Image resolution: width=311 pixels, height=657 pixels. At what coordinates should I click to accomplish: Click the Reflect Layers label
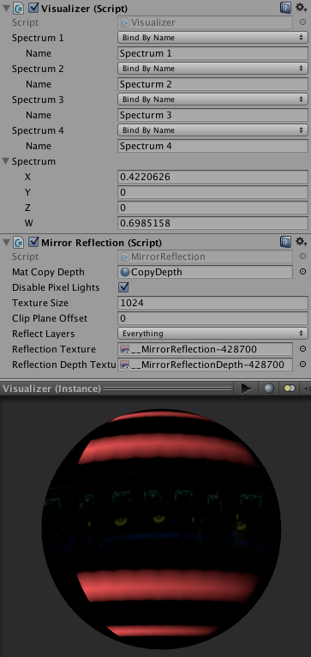(43, 334)
